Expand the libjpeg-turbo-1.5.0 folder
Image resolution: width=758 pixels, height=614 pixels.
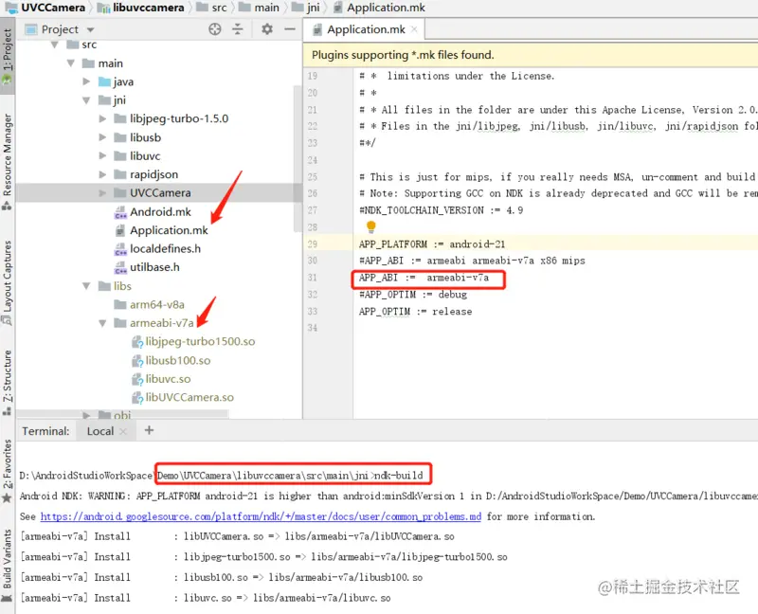[102, 118]
